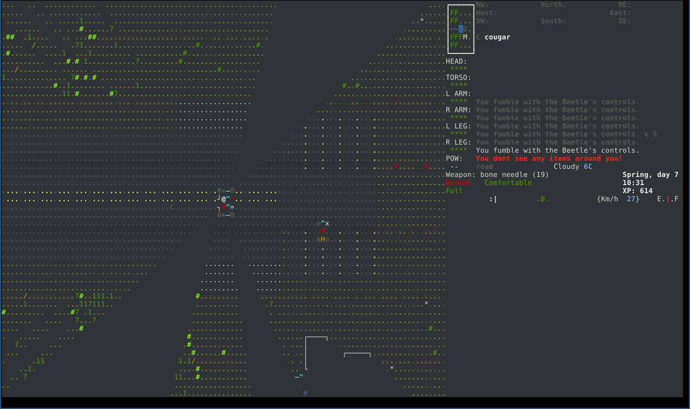Click the cyan ^ glyph above the wreck
Screen dimensions: 690x409
coord(323,223)
